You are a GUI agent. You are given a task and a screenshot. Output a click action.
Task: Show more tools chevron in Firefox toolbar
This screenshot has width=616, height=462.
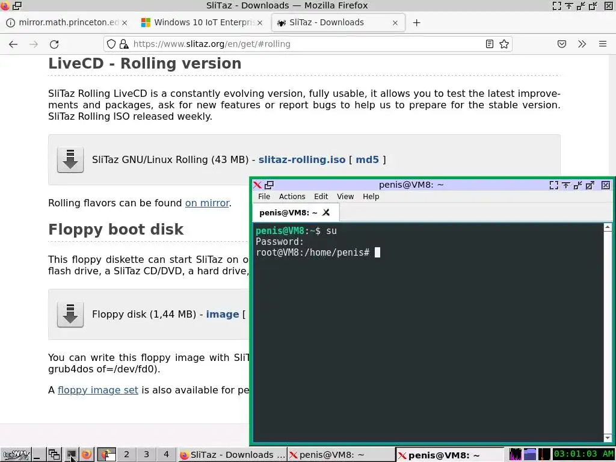click(582, 44)
